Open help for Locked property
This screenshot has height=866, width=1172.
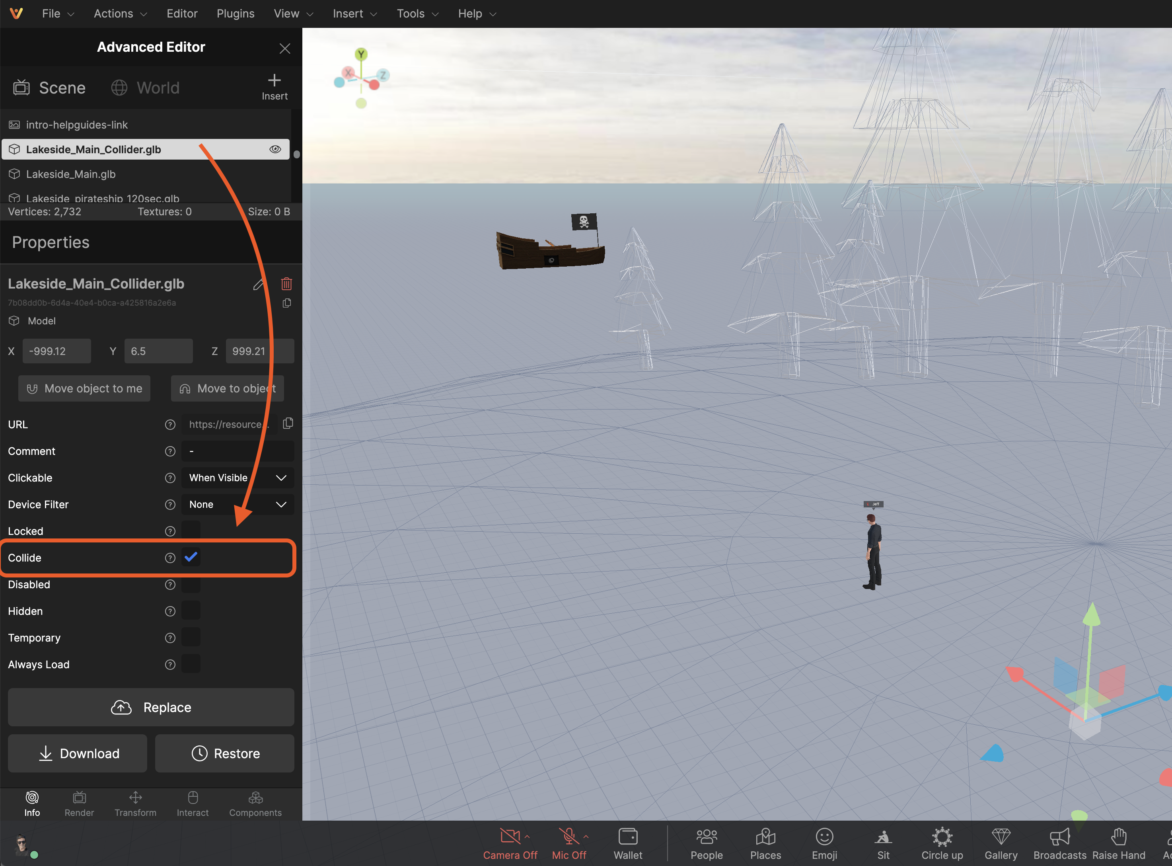[170, 531]
